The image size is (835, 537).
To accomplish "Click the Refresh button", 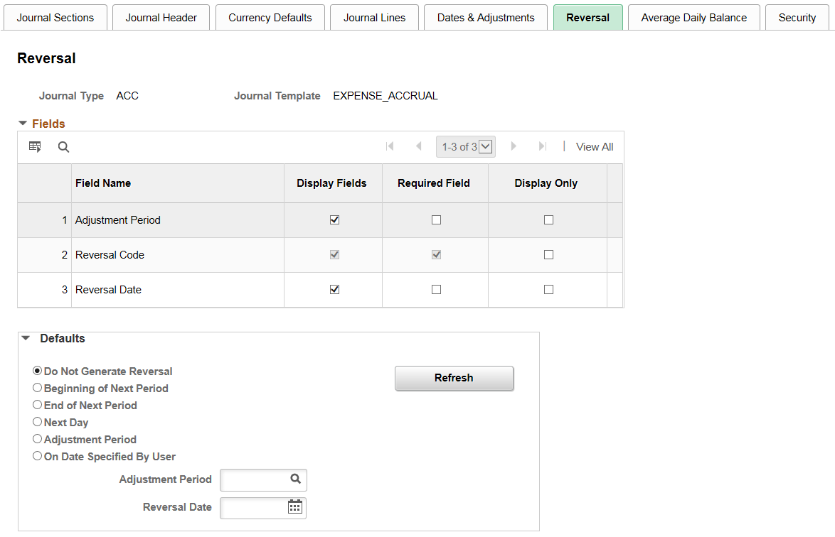I will [454, 378].
